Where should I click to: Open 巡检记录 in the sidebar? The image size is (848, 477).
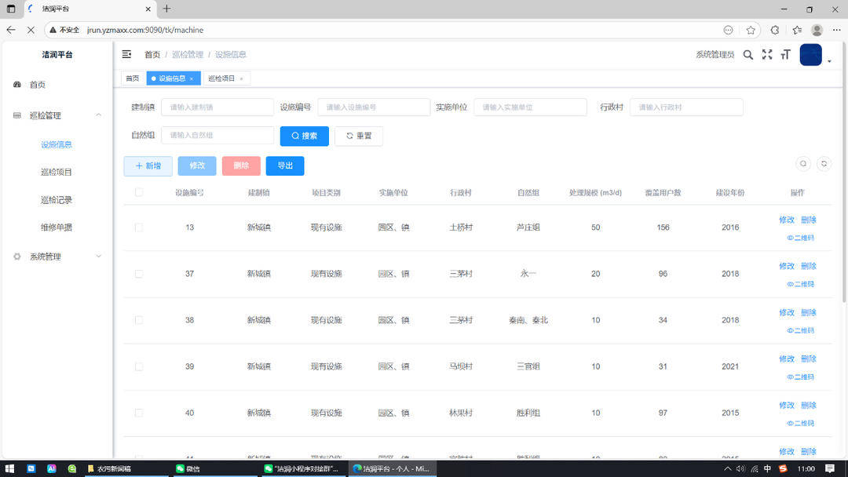pyautogui.click(x=57, y=200)
